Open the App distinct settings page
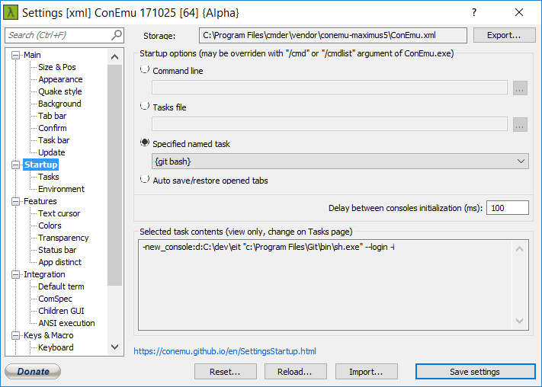The image size is (542, 387). coord(59,262)
